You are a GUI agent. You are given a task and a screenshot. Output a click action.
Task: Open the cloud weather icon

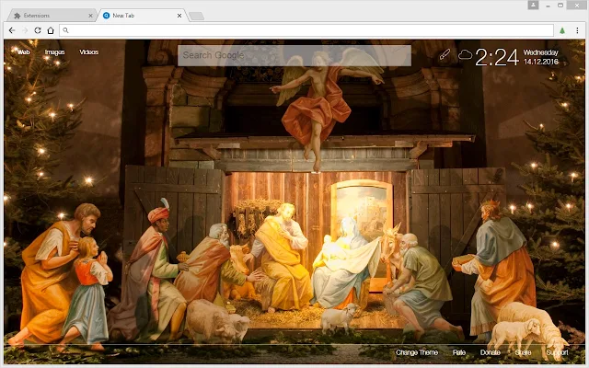point(465,55)
